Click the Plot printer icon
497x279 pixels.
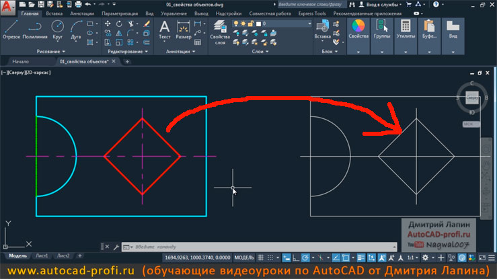point(78,5)
